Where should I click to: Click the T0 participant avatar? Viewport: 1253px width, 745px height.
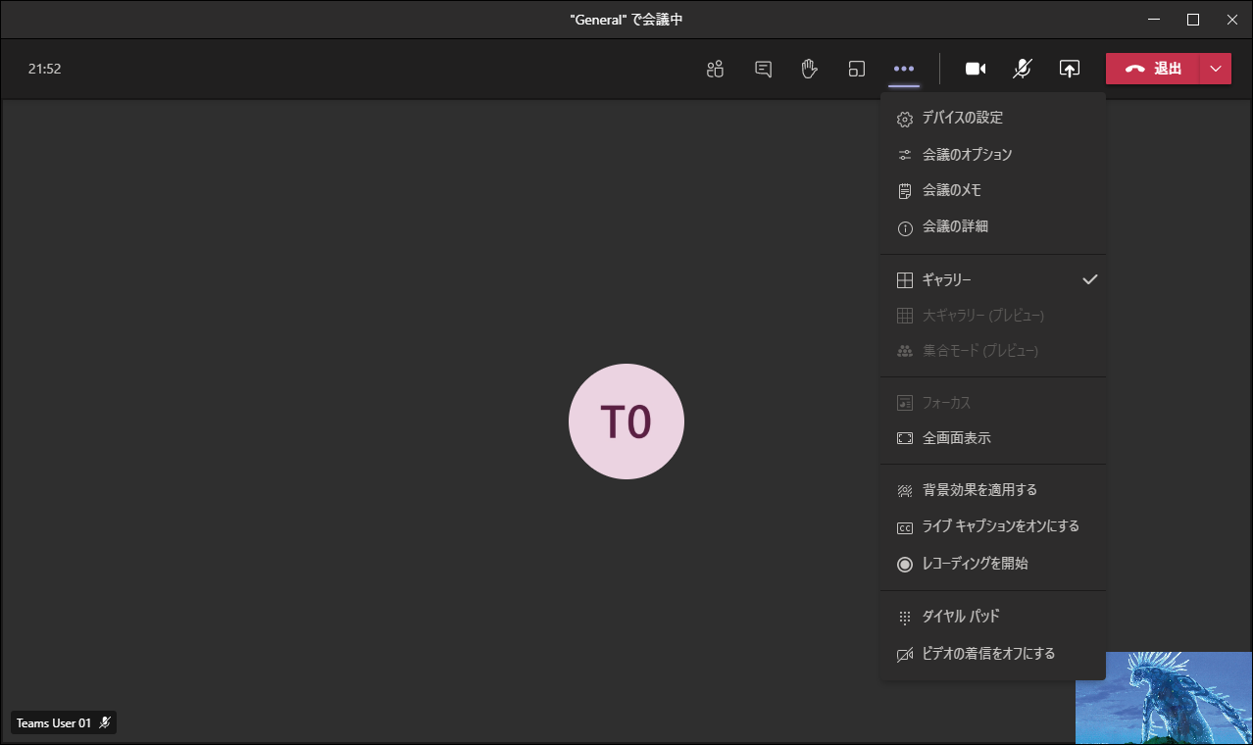626,422
